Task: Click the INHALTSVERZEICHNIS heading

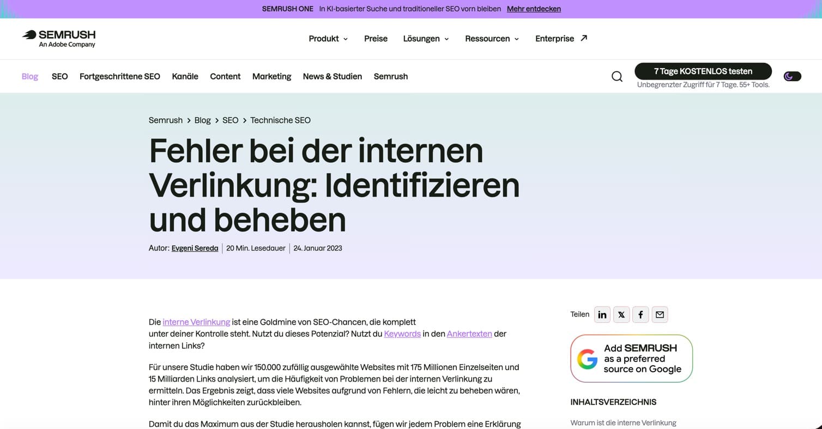Action: [x=613, y=402]
